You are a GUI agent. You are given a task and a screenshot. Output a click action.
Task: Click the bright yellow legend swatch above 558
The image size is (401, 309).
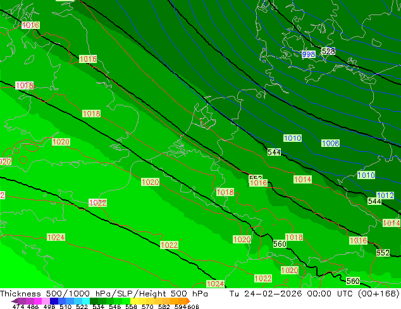point(134,301)
